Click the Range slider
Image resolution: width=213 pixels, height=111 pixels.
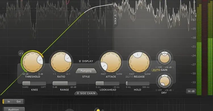64,83
